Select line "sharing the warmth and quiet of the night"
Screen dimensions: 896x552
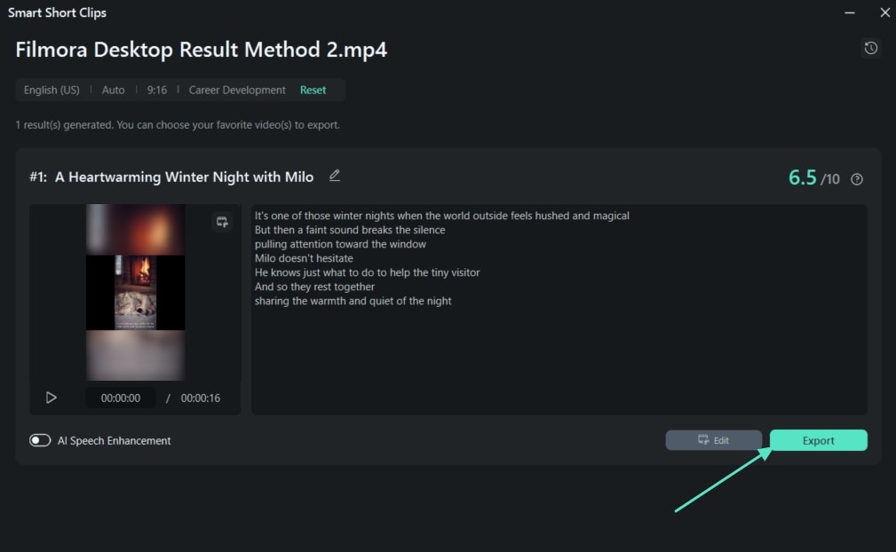pos(353,301)
